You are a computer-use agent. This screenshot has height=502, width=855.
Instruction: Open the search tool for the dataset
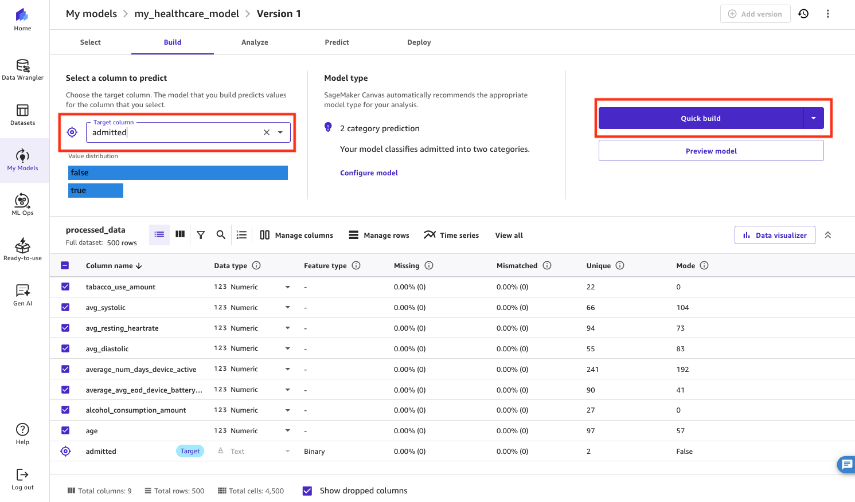tap(221, 235)
